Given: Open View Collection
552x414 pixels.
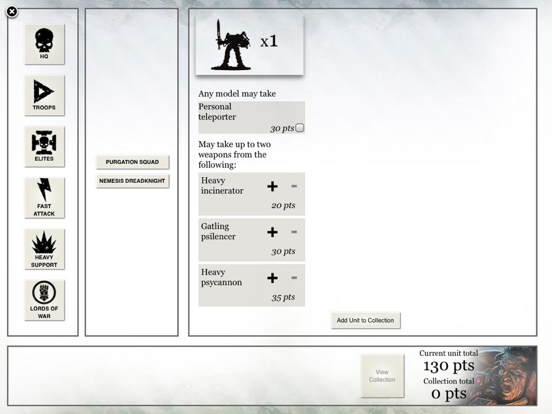Looking at the screenshot, I should click(x=382, y=376).
